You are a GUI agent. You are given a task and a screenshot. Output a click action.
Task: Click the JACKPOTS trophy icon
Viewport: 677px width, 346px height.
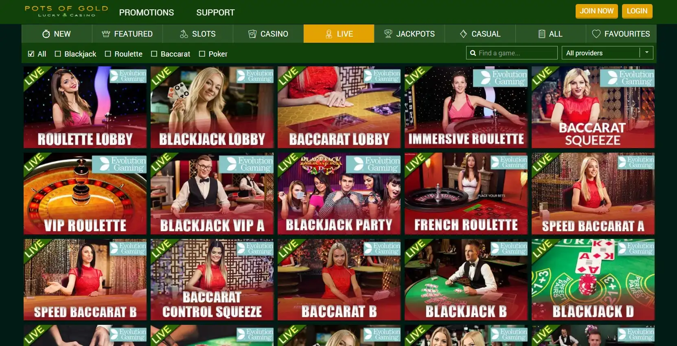click(x=388, y=34)
